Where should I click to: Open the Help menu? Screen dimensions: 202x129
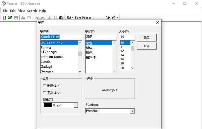click(x=42, y=11)
